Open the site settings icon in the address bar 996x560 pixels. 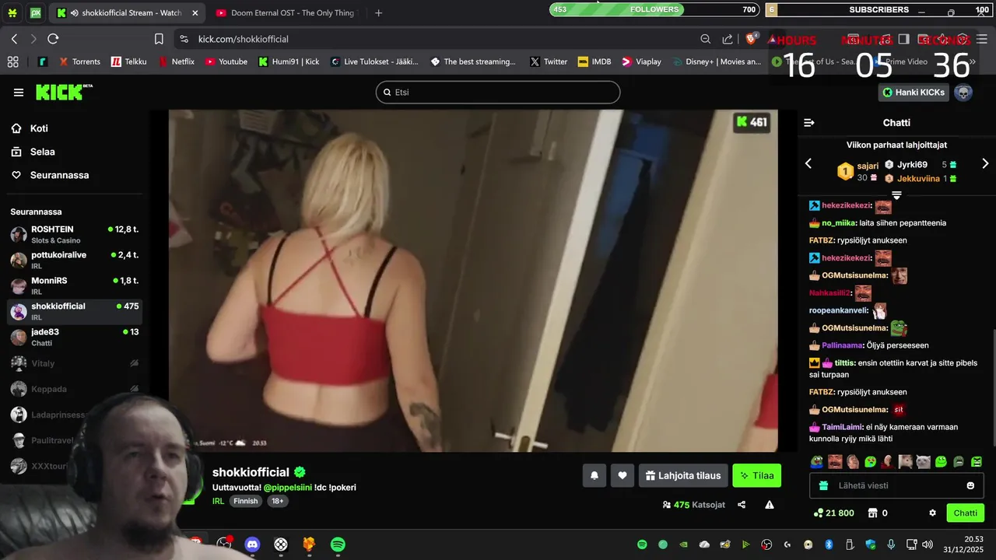click(184, 39)
